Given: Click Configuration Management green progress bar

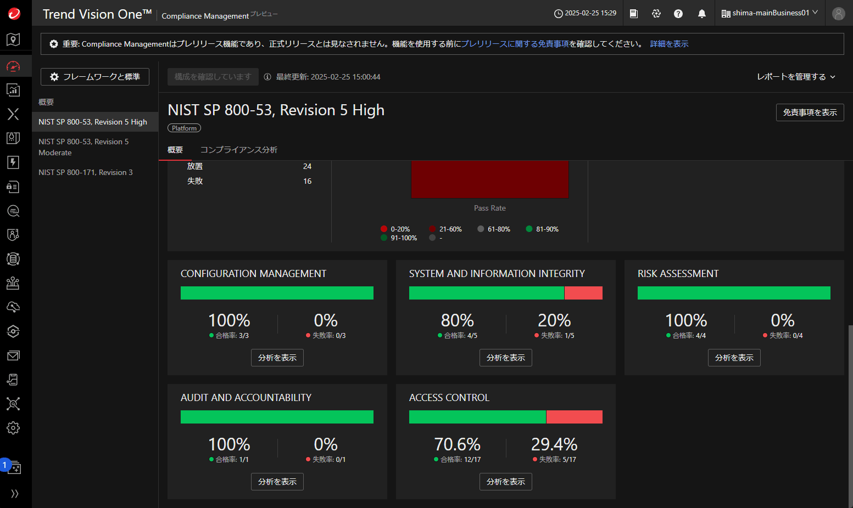Looking at the screenshot, I should pos(277,293).
